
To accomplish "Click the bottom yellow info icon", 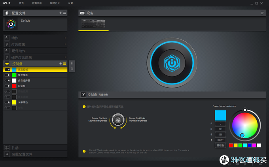I will pyautogui.click(x=84, y=151).
